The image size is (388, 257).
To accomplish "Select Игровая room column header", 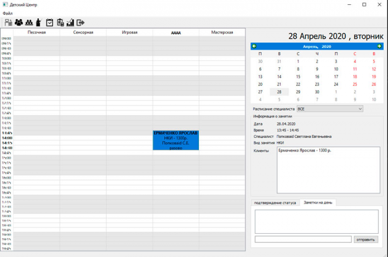I will [x=129, y=32].
